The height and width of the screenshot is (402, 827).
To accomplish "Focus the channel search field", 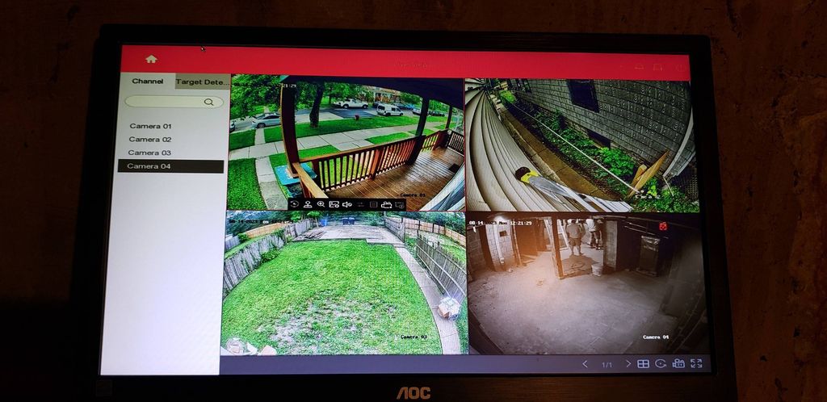I will click(174, 102).
